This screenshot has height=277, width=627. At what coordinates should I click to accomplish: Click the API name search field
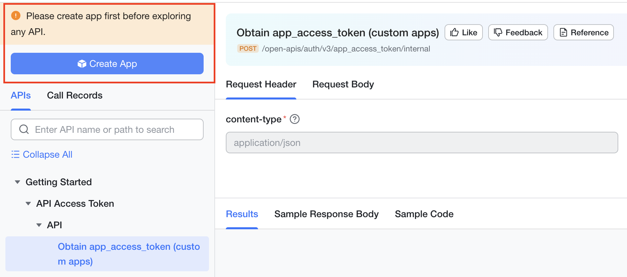click(114, 130)
